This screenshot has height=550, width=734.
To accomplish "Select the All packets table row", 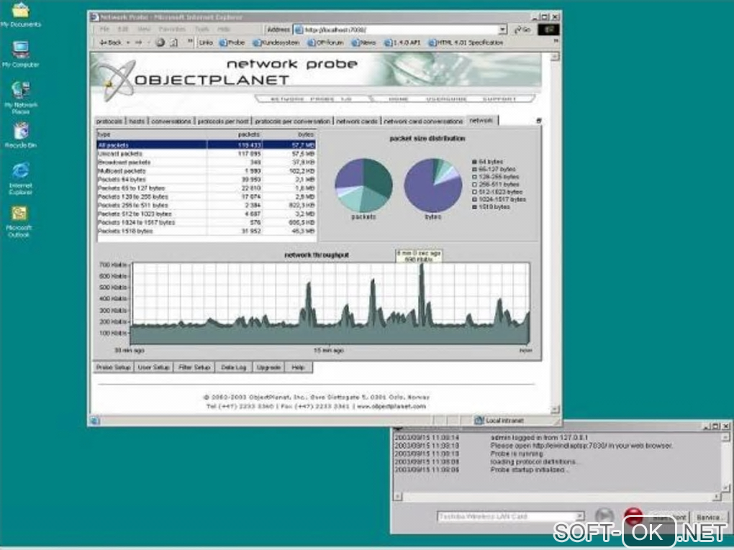I will pyautogui.click(x=206, y=145).
